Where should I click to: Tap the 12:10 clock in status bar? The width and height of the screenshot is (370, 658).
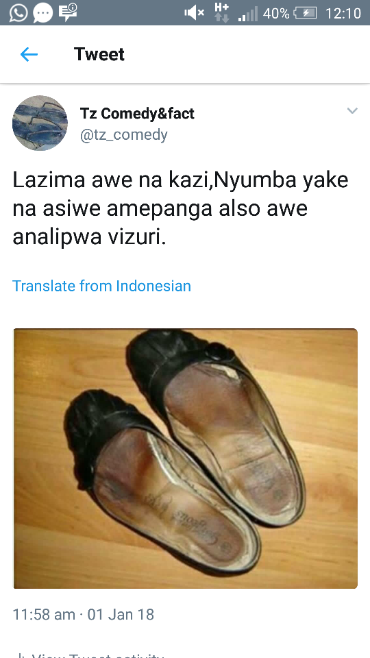click(343, 13)
